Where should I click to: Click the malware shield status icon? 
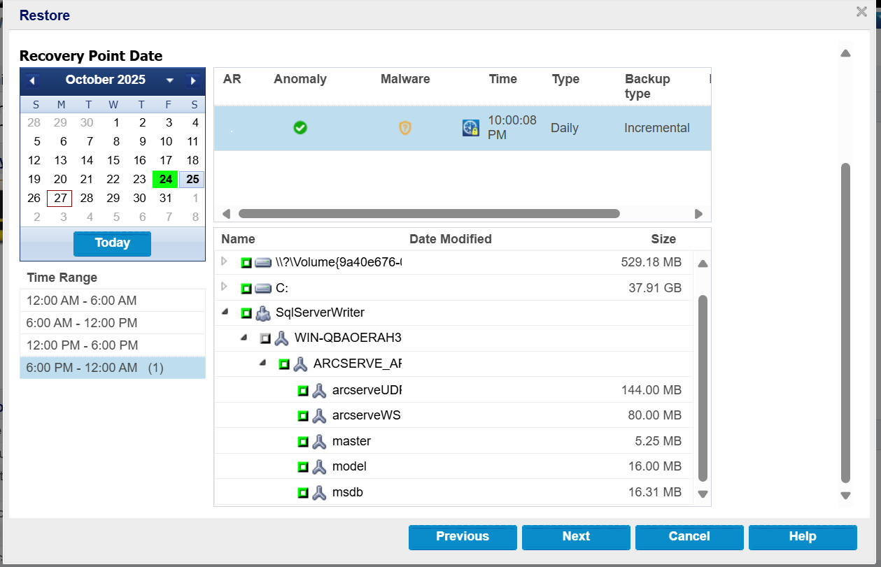[x=404, y=128]
